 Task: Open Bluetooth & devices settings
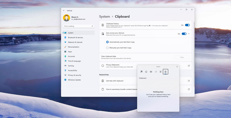[x=79, y=38]
